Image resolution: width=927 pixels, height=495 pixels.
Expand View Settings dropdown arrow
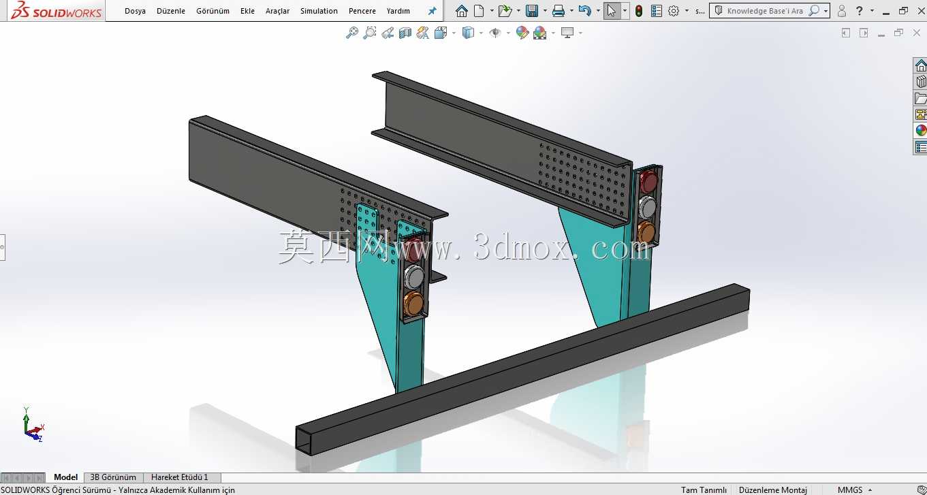pyautogui.click(x=580, y=33)
